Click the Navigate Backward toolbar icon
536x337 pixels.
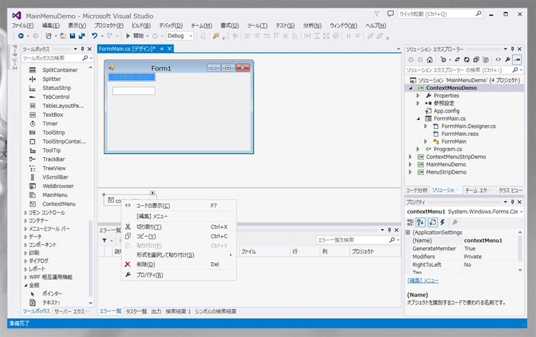click(21, 36)
